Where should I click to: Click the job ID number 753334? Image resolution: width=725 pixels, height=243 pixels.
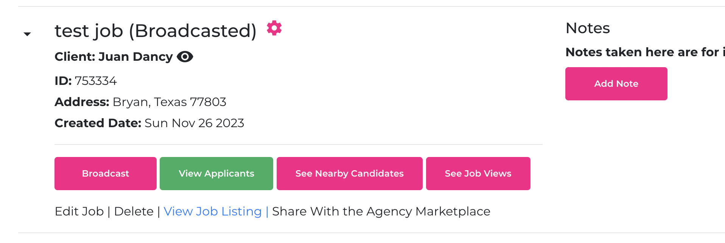pyautogui.click(x=96, y=81)
